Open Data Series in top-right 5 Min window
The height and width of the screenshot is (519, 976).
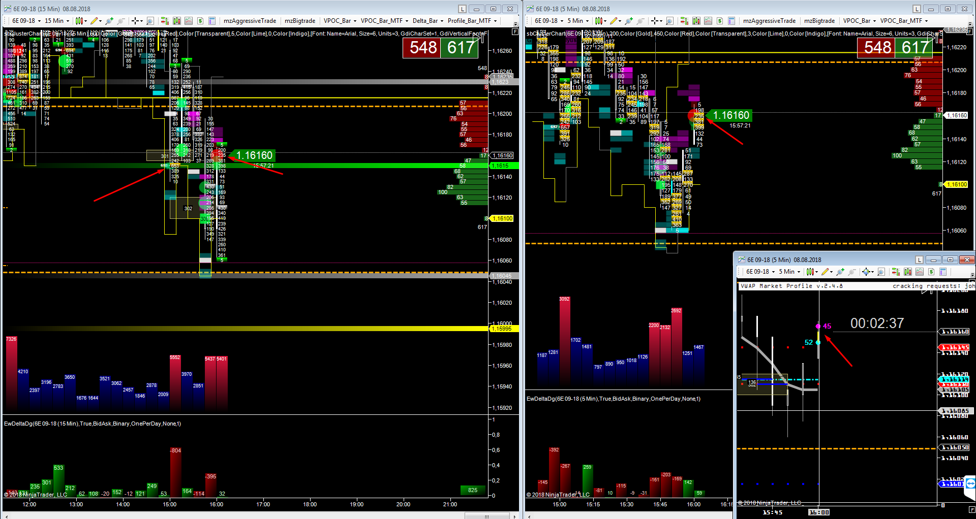coord(696,21)
